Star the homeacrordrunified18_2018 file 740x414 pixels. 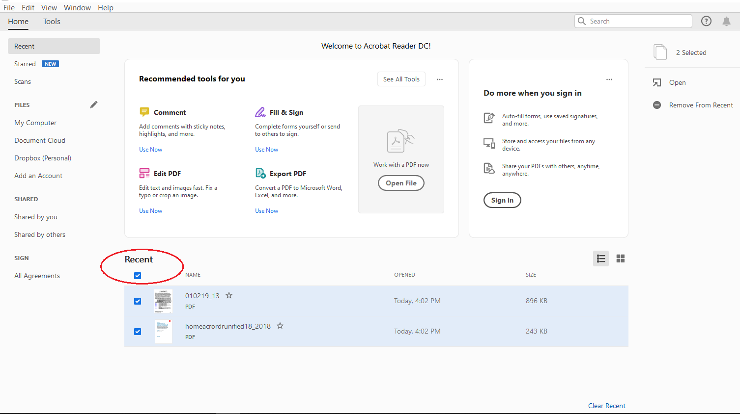pos(280,326)
